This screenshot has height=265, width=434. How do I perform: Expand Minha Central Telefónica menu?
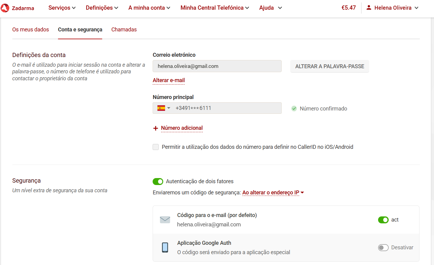tap(215, 8)
